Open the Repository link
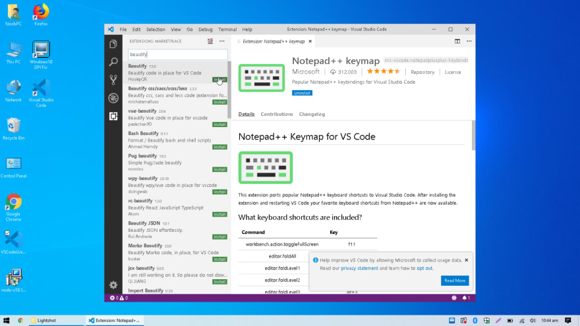The height and width of the screenshot is (326, 580). coord(422,72)
